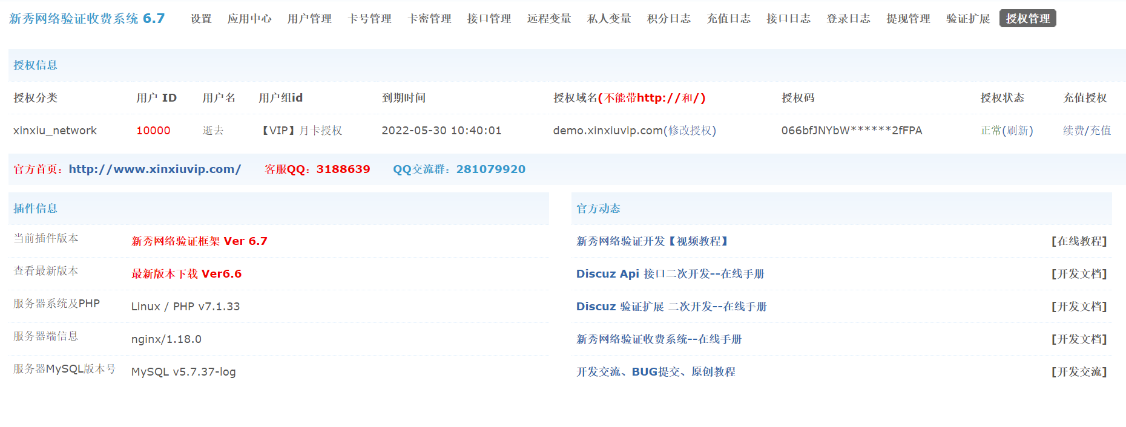This screenshot has height=427, width=1126.
Task: Click QQ交流群 281079920 link
Action: pyautogui.click(x=459, y=169)
